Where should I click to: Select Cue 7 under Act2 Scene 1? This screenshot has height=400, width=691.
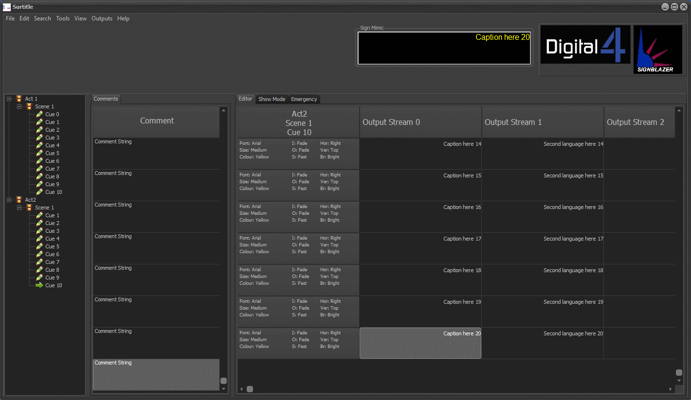tap(52, 262)
